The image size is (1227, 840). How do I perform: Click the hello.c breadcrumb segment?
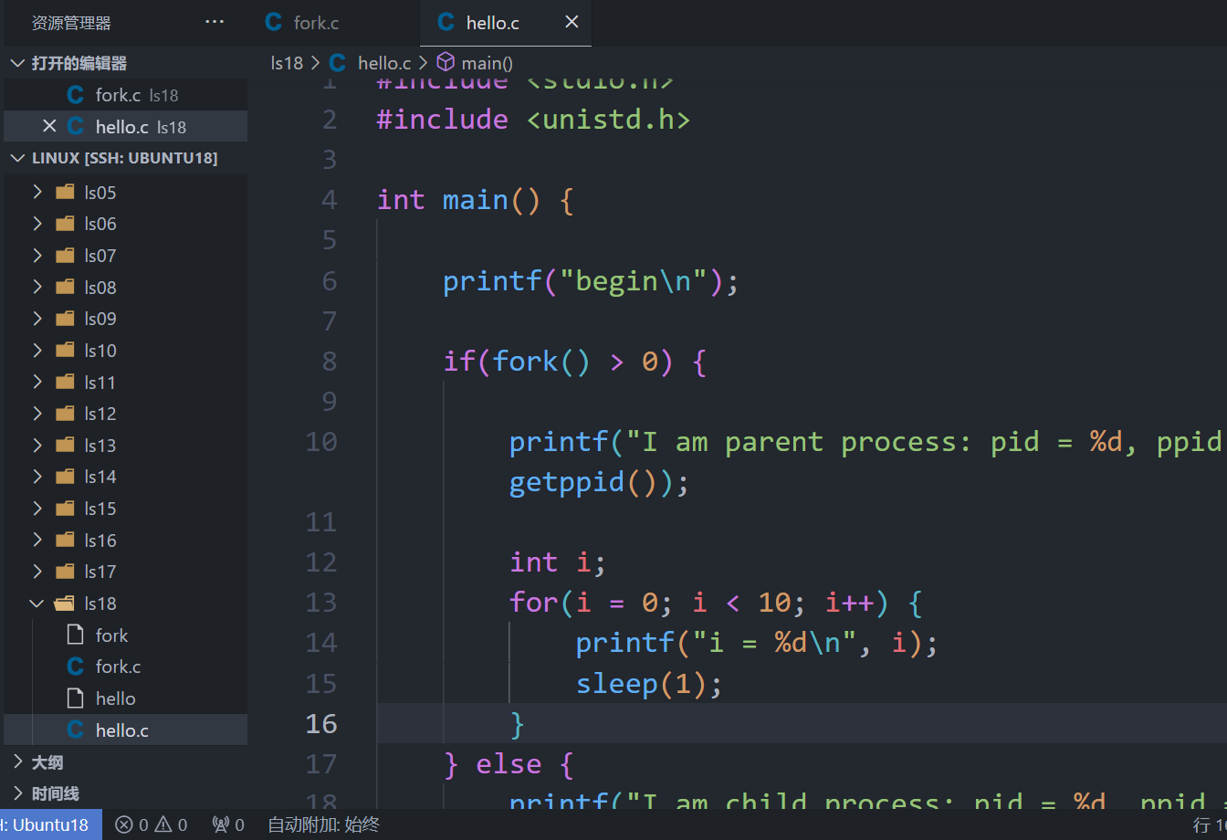[384, 63]
